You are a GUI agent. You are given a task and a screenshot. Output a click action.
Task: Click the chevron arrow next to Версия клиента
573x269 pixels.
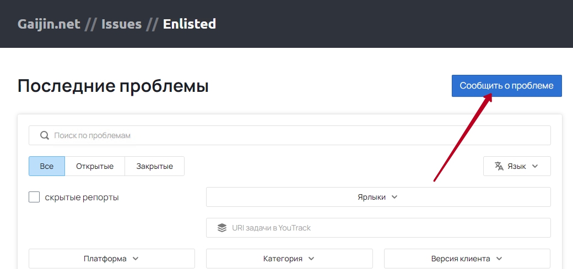click(499, 259)
